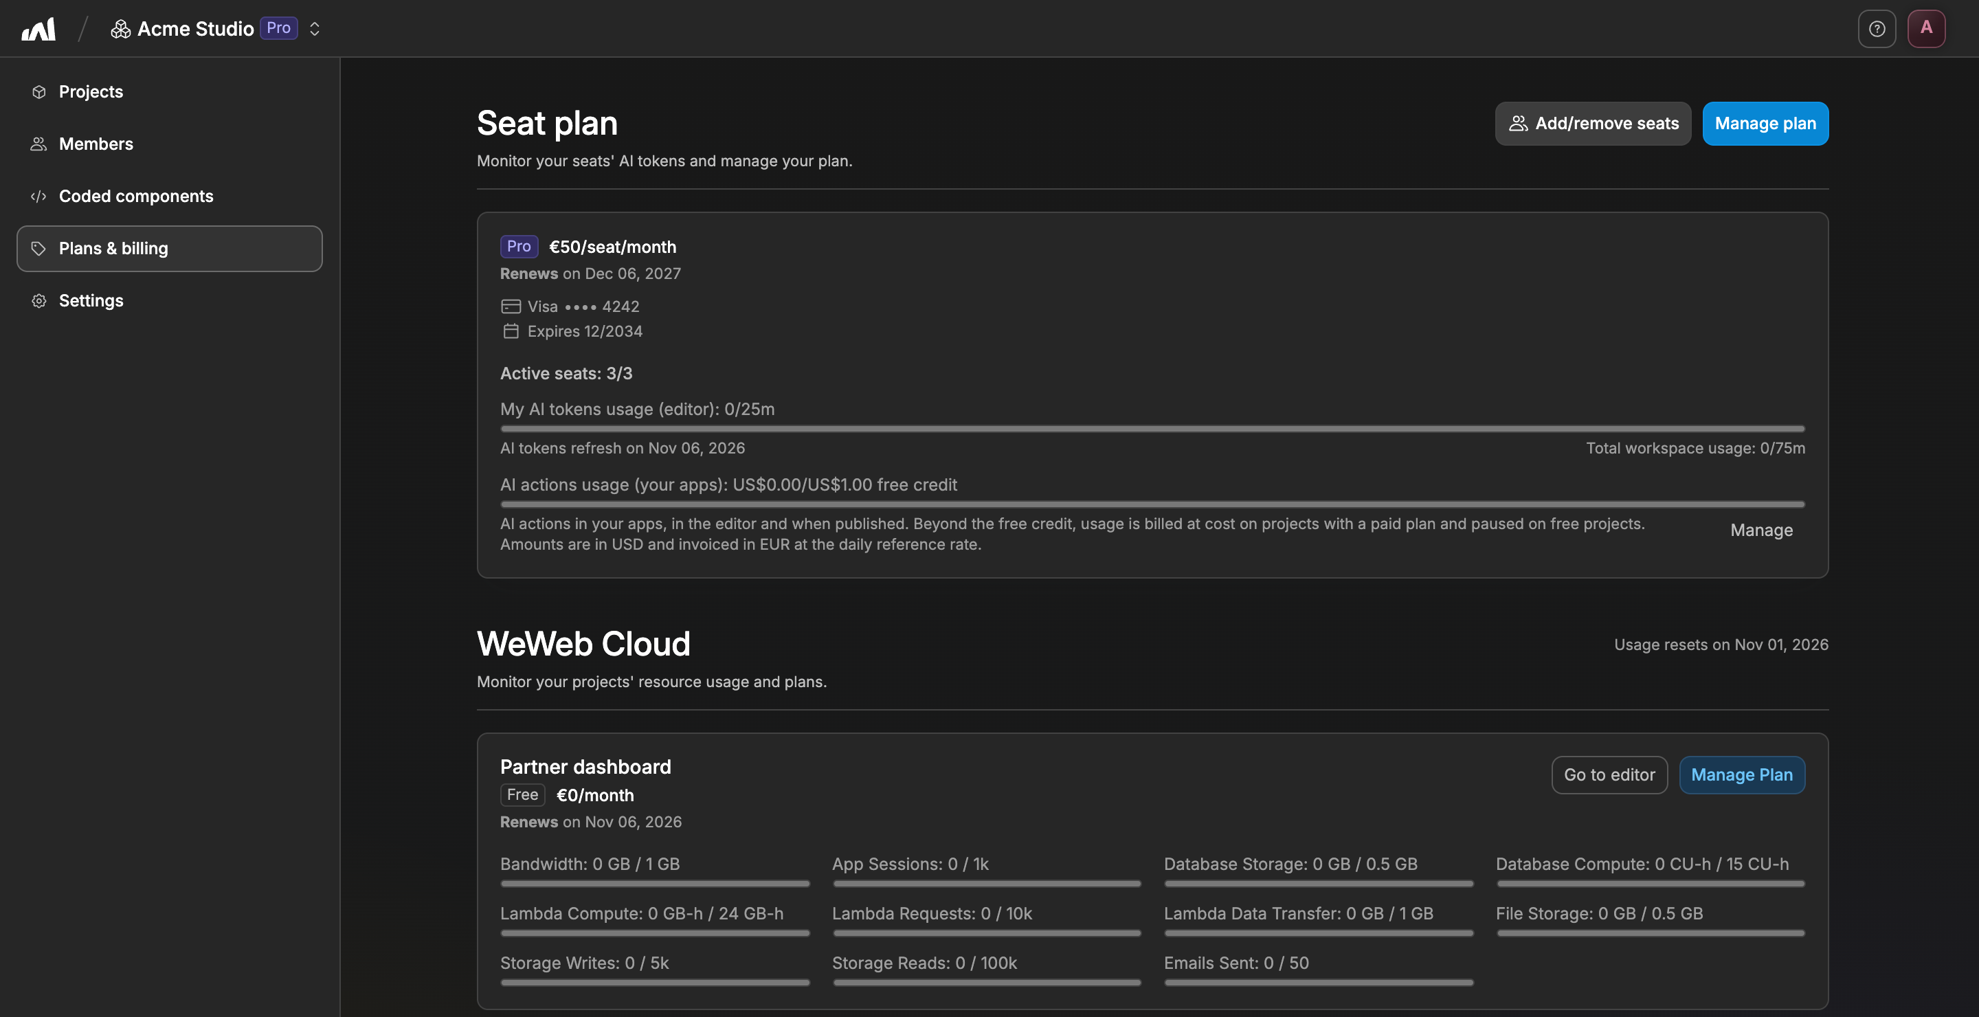The width and height of the screenshot is (1979, 1017).
Task: Click "Usage resets on Nov 01, 2026"
Action: pyautogui.click(x=1721, y=645)
